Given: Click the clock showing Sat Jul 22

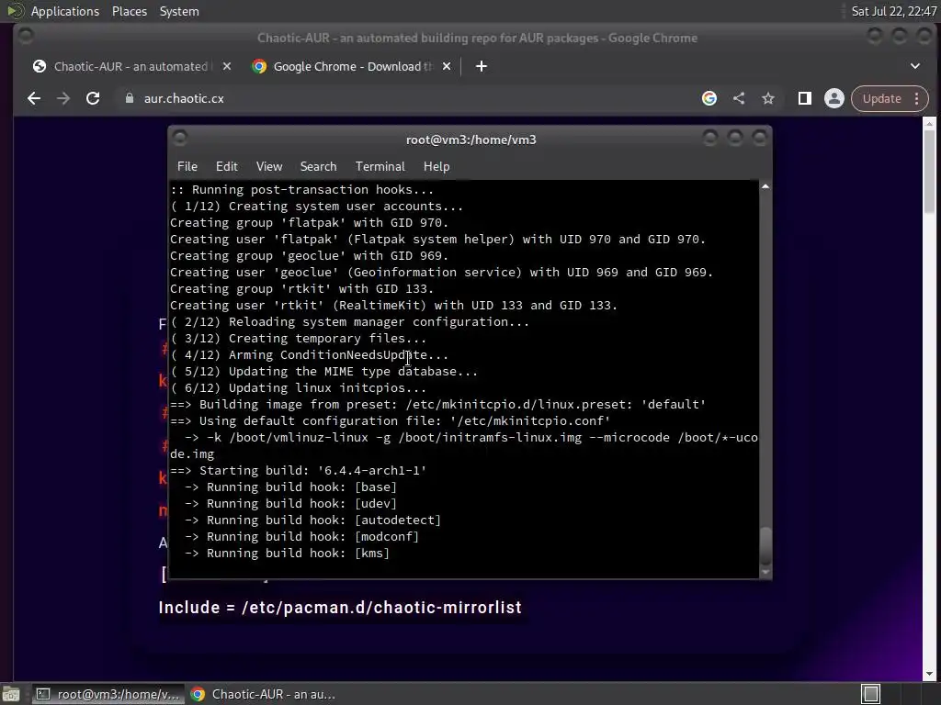Looking at the screenshot, I should pyautogui.click(x=894, y=11).
